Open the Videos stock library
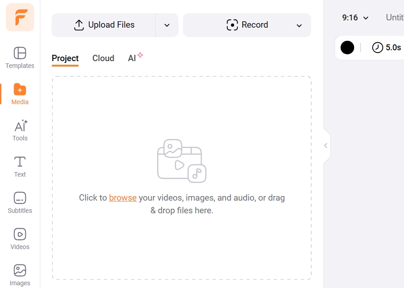Image resolution: width=404 pixels, height=288 pixels. coord(20,239)
